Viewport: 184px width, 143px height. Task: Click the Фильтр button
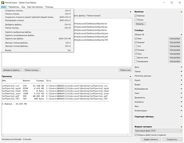[140, 24]
